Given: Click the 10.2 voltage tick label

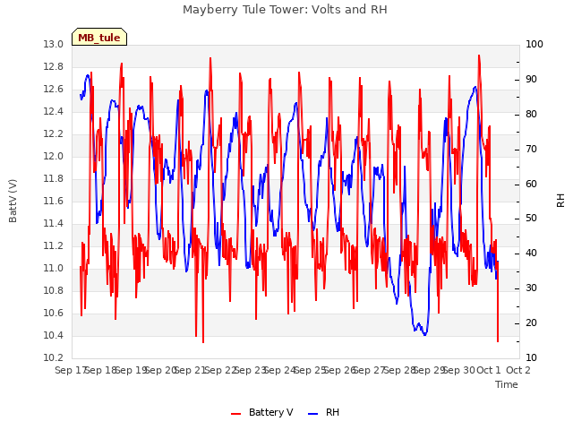Looking at the screenshot, I should (x=54, y=358).
